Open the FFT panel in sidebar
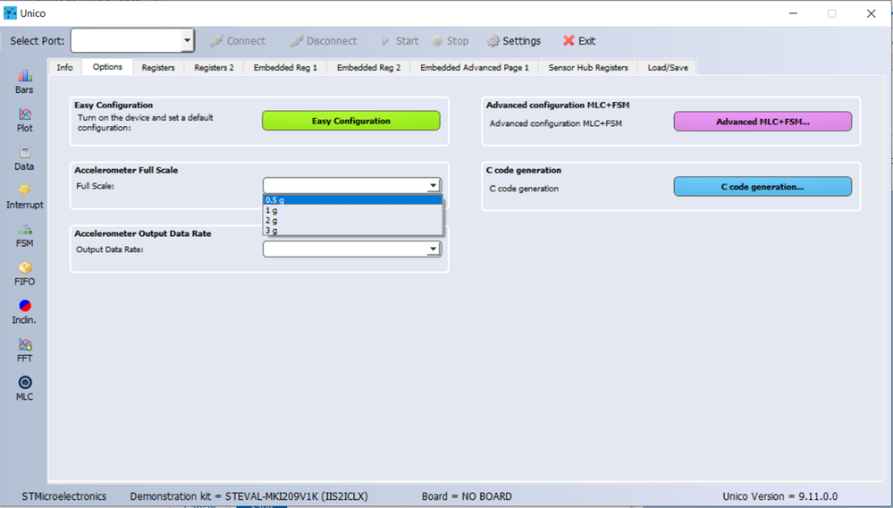893x508 pixels. click(24, 351)
